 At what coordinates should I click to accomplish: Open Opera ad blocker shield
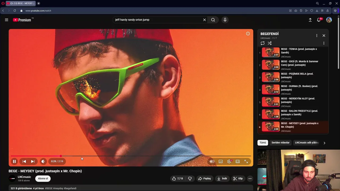click(301, 11)
